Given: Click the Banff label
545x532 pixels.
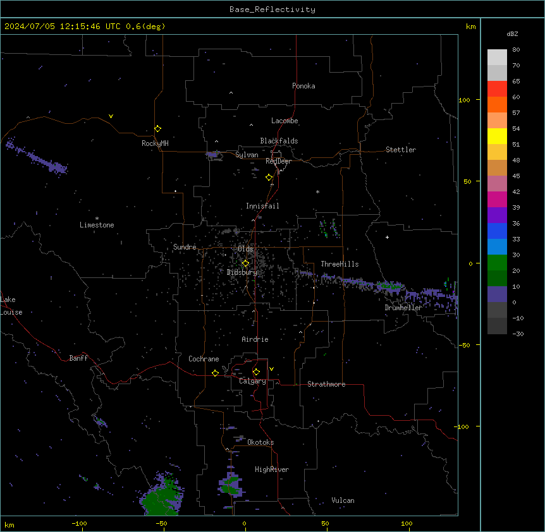Looking at the screenshot, I should click(78, 358).
